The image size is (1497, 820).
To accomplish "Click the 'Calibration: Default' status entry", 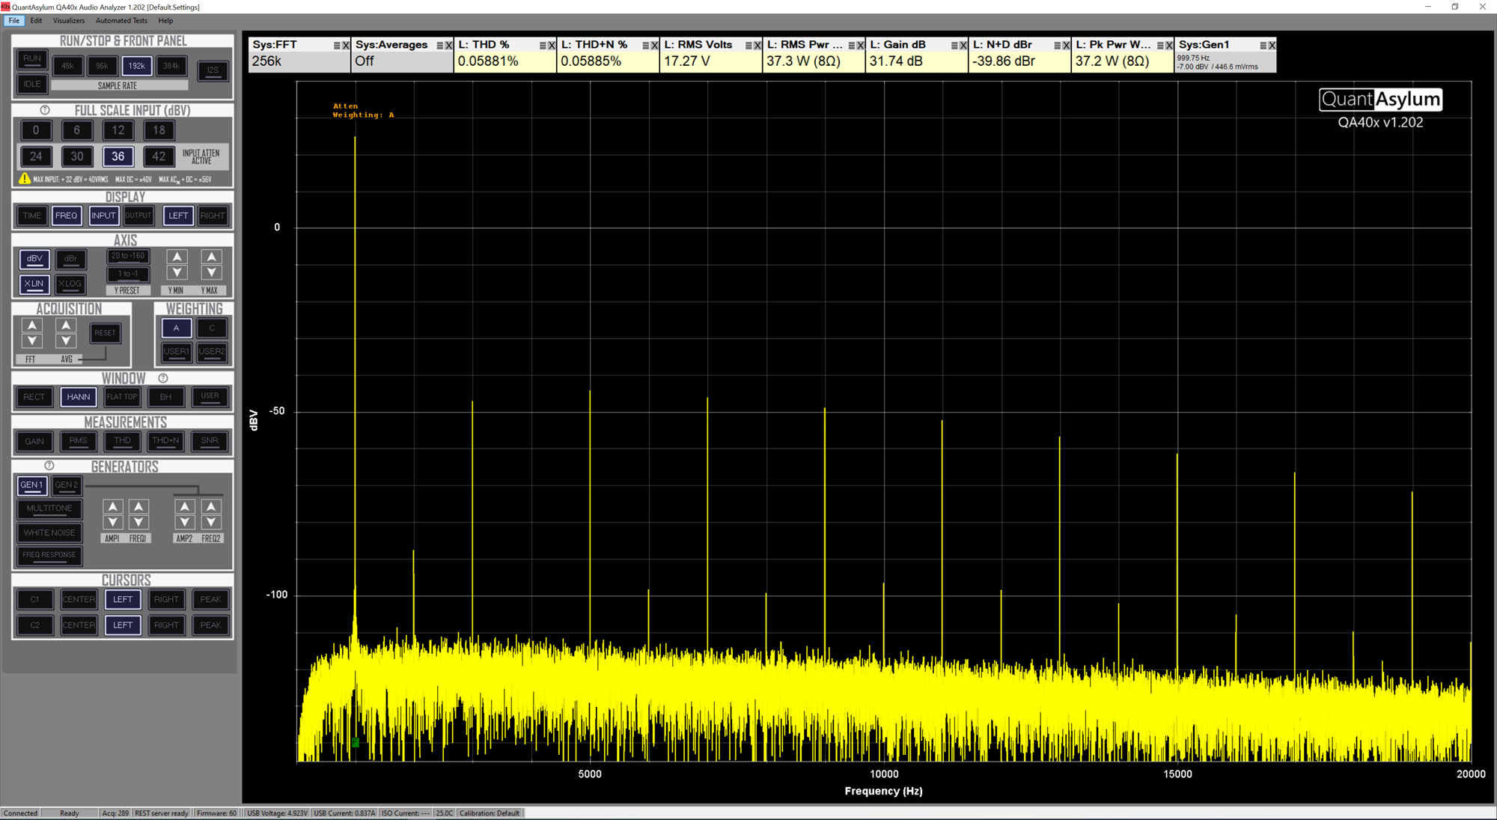I will [x=490, y=813].
